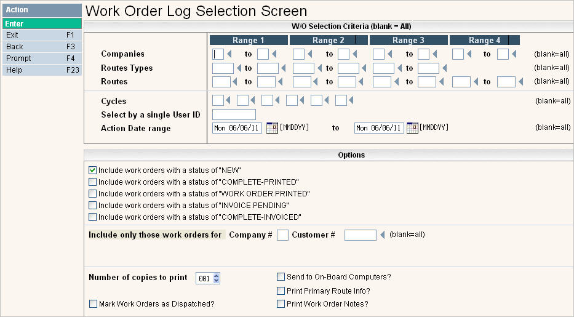The width and height of the screenshot is (574, 317).
Task: Uncheck include work orders with status NEW
Action: pyautogui.click(x=93, y=171)
